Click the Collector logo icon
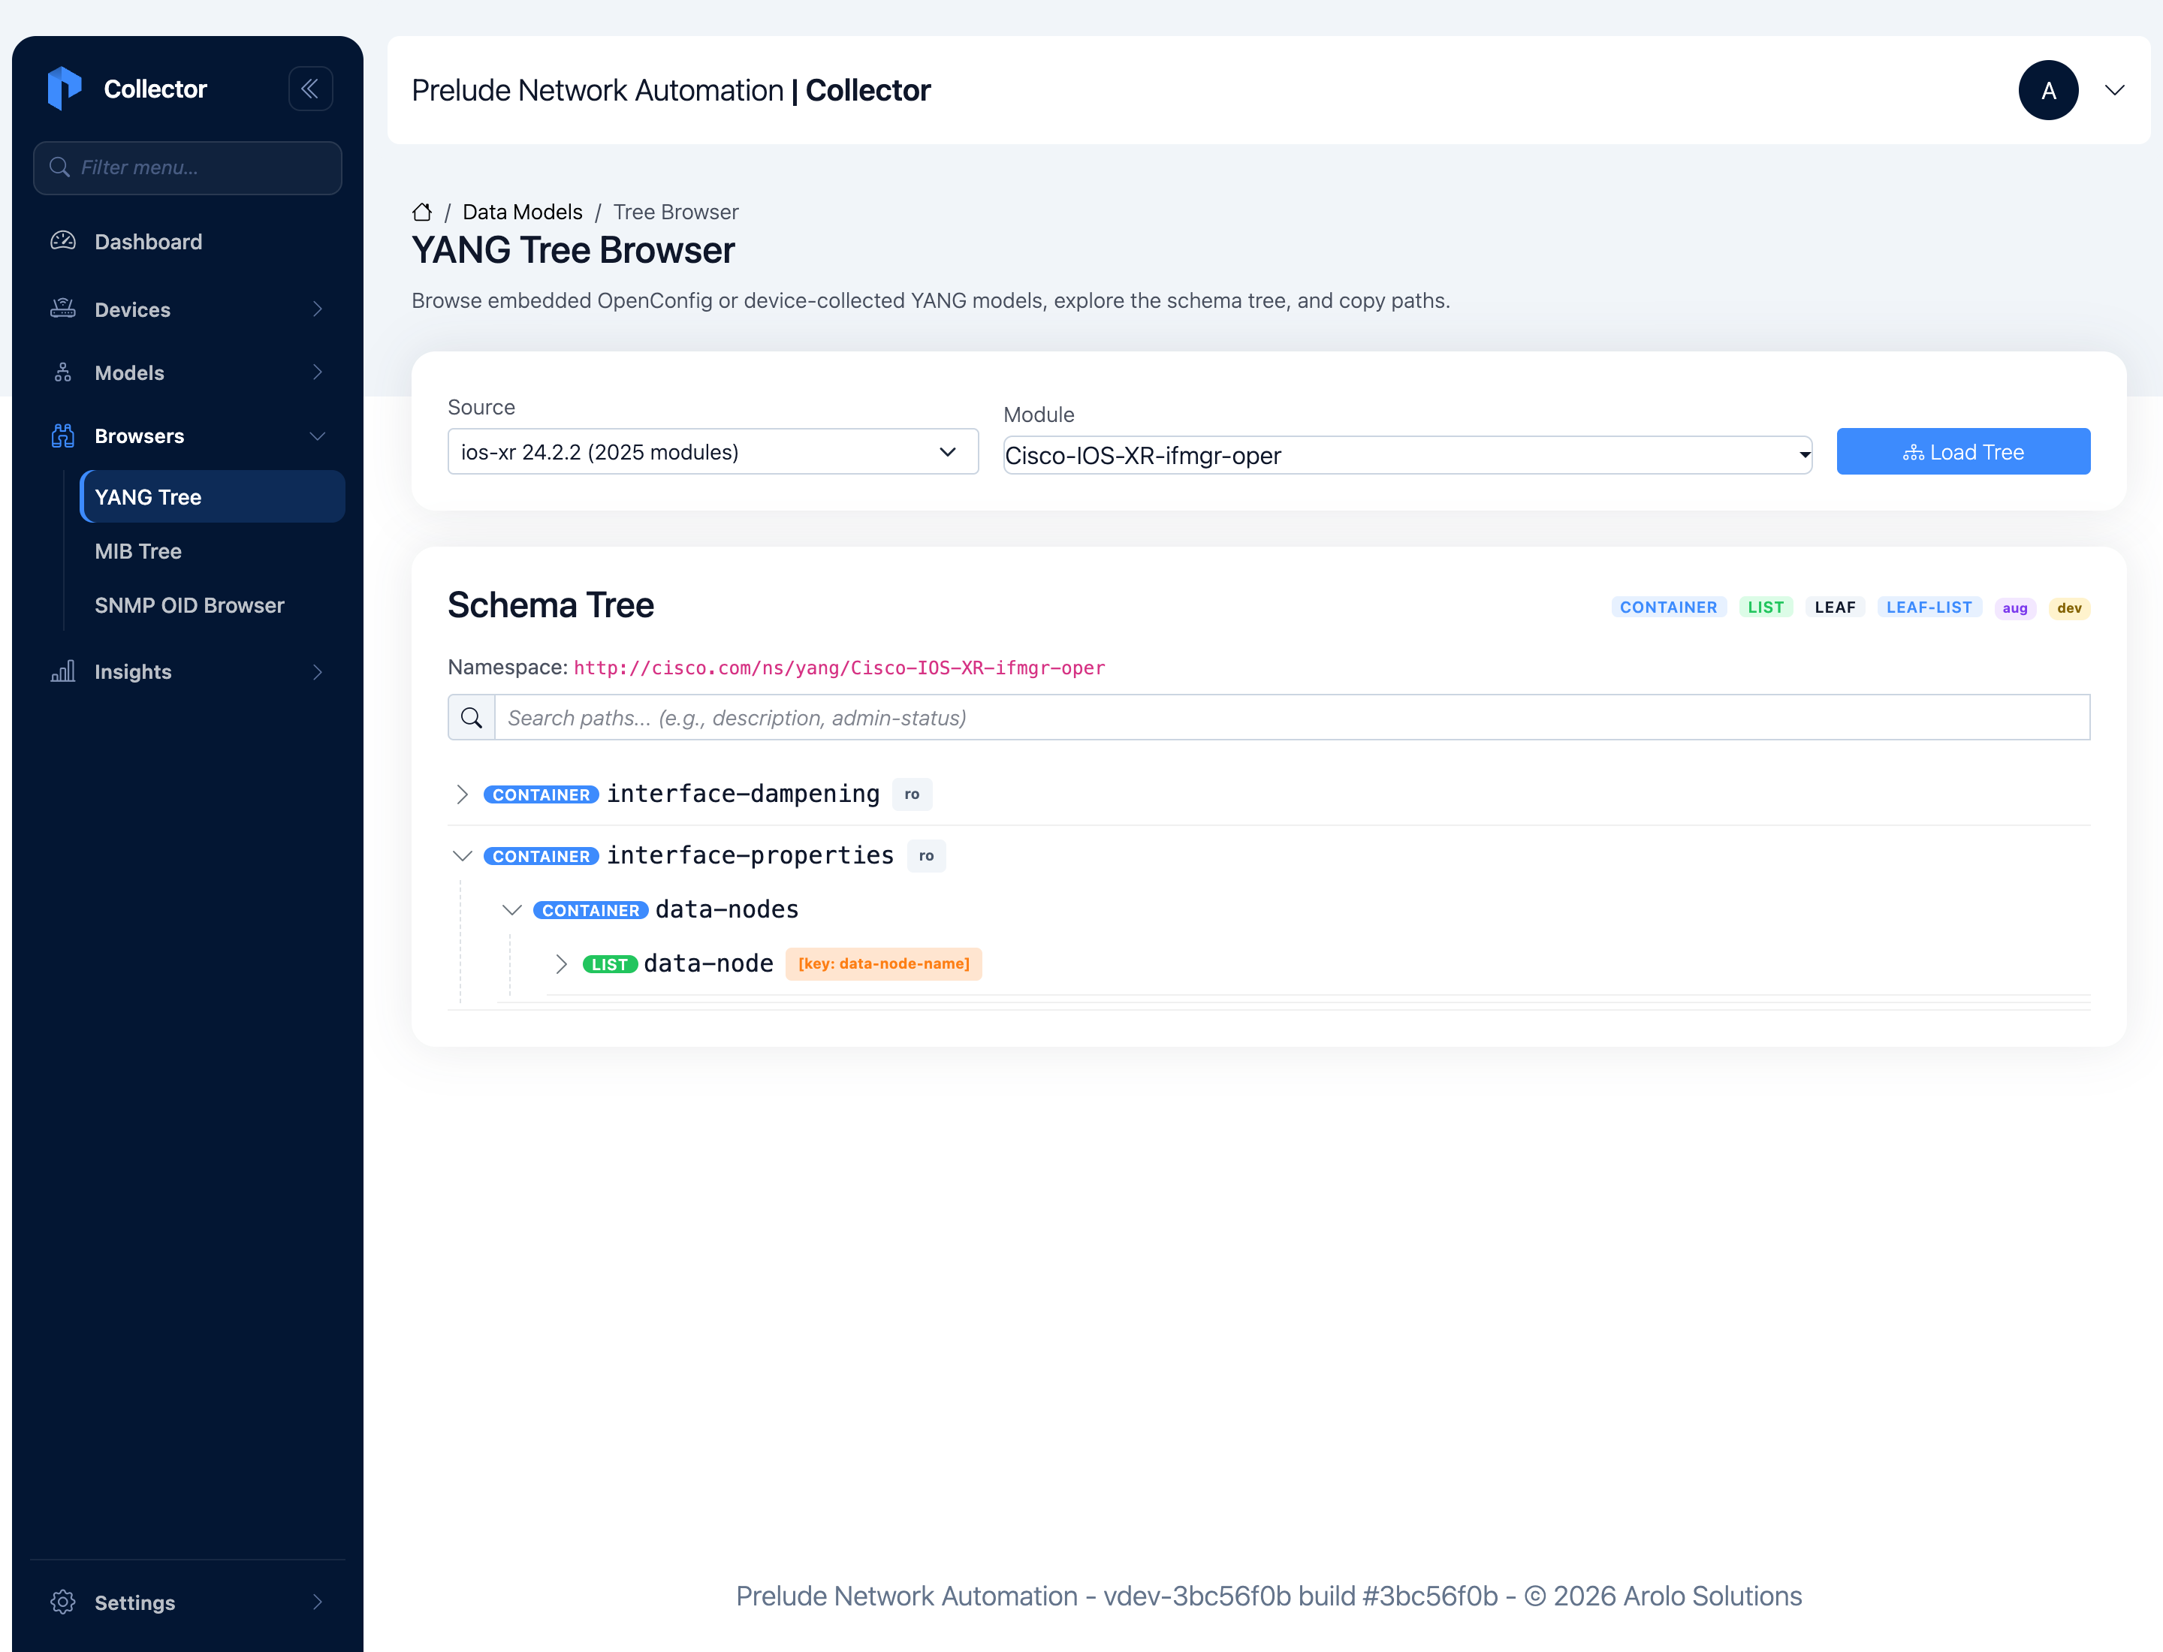This screenshot has height=1652, width=2163. click(64, 89)
